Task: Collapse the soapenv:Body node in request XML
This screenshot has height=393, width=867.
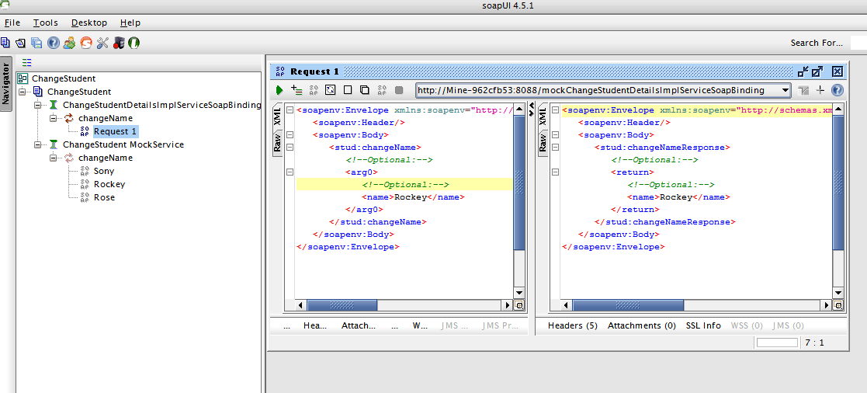Action: pyautogui.click(x=290, y=135)
